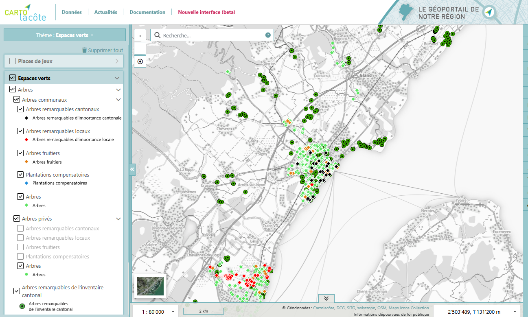The height and width of the screenshot is (317, 528).
Task: Uncheck the Arbres fruitiers communaux layer
Action: coord(20,153)
